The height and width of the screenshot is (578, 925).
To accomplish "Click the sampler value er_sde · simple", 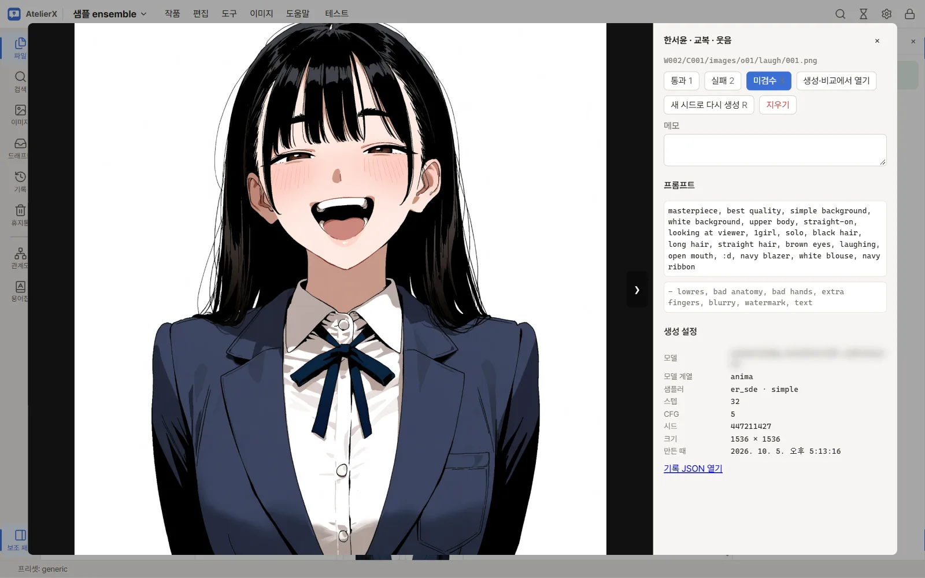I will pos(764,390).
